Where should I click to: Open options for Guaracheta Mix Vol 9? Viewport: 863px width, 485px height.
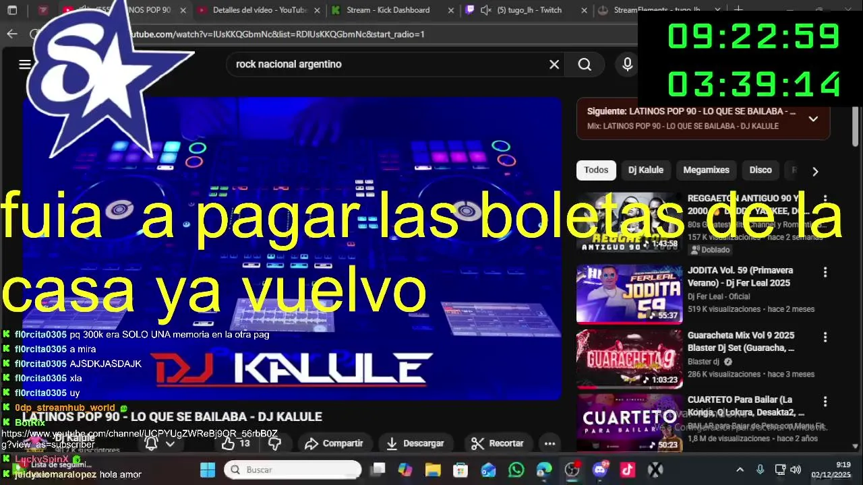coord(825,337)
